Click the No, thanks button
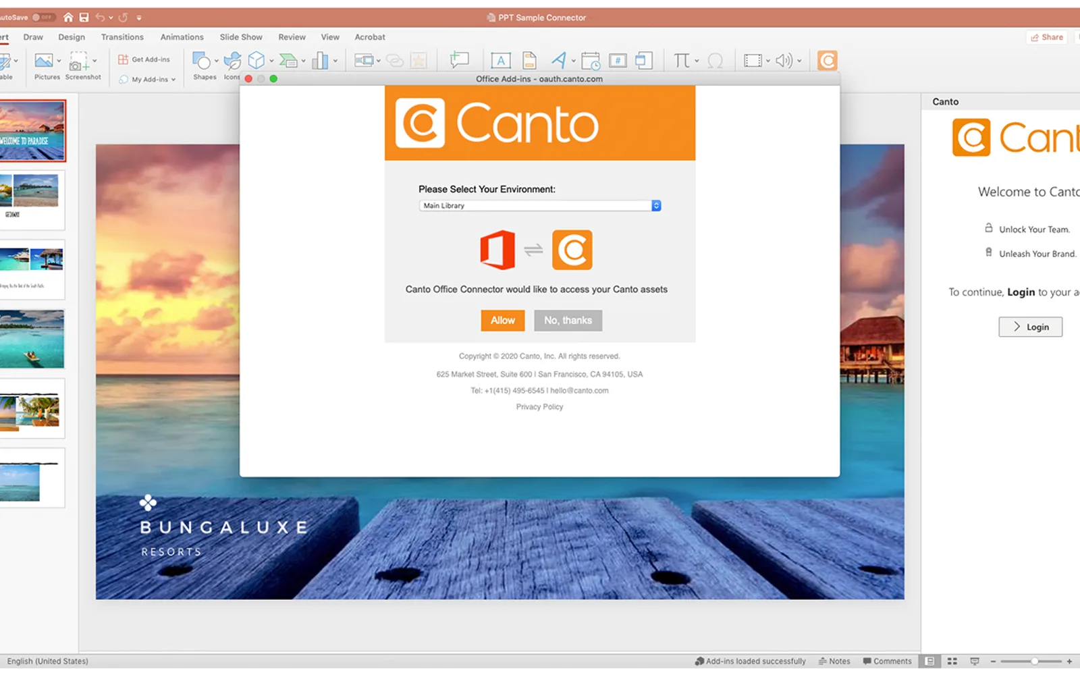The image size is (1080, 675). point(568,321)
